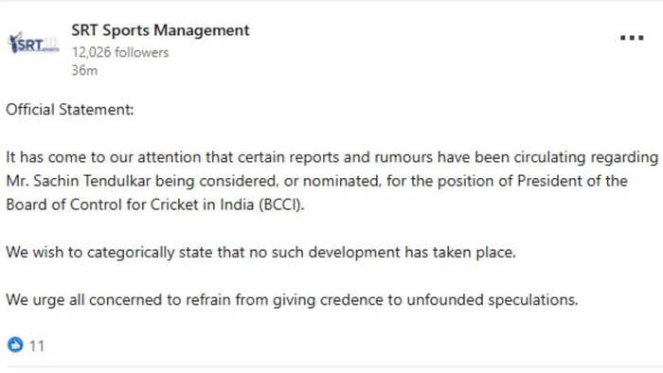Click the '(BCCI)' abbreviation in the post

(281, 204)
